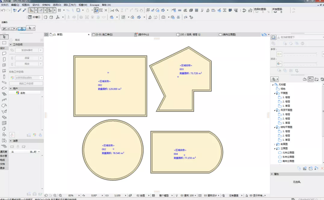Viewport: 324px width, 200px height.
Task: Select the Wall tool in the toolbox
Action: click(4, 54)
